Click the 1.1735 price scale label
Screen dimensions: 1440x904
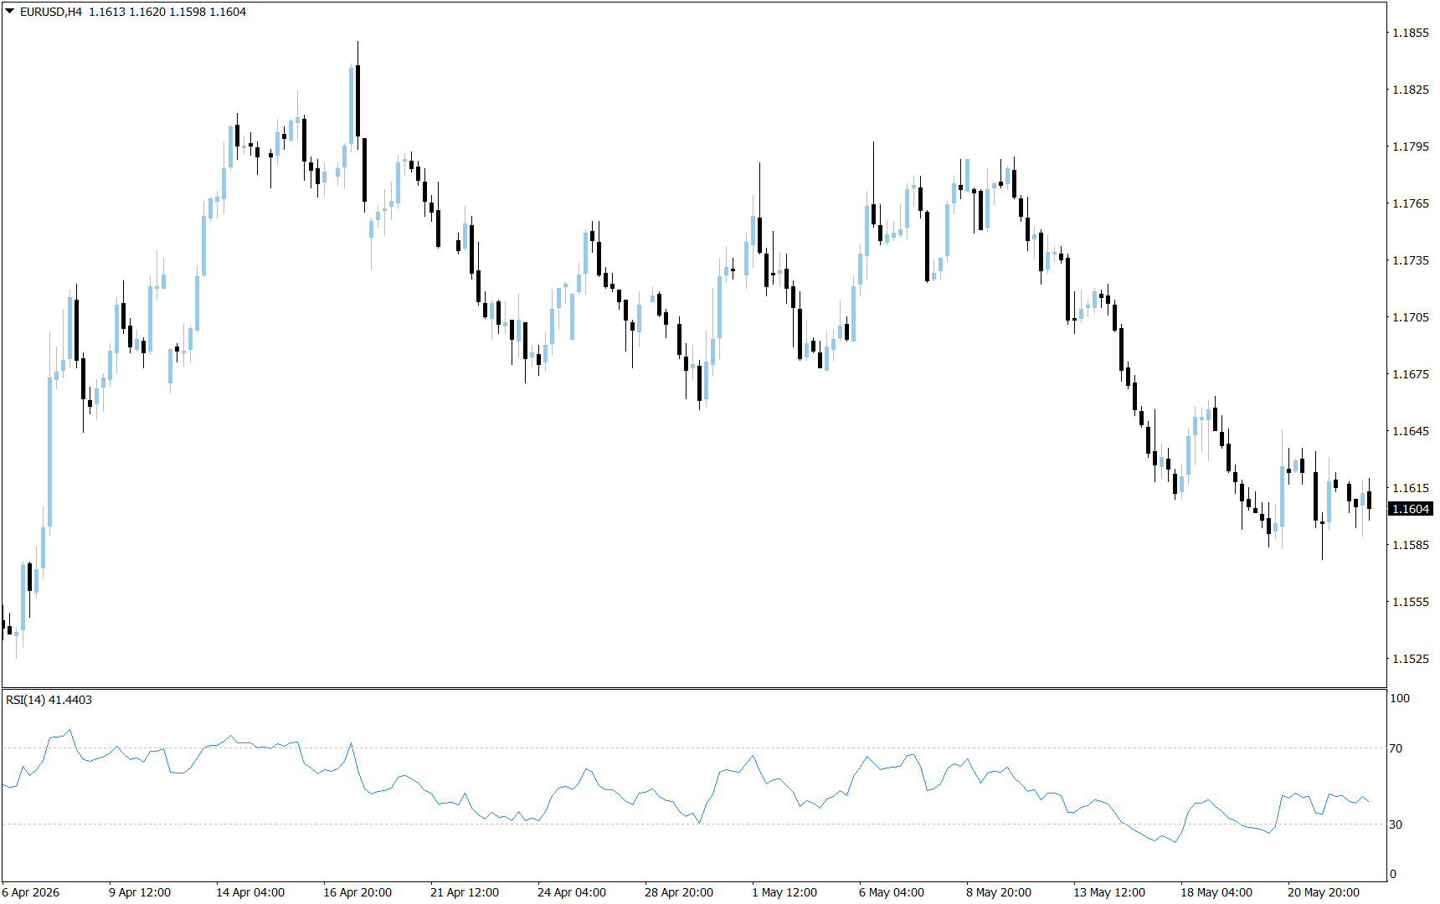1411,260
